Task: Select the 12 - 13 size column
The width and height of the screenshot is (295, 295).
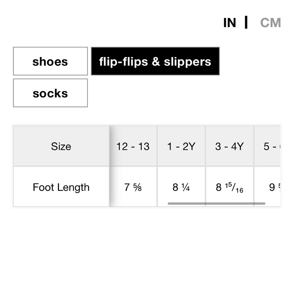Action: coord(133,146)
